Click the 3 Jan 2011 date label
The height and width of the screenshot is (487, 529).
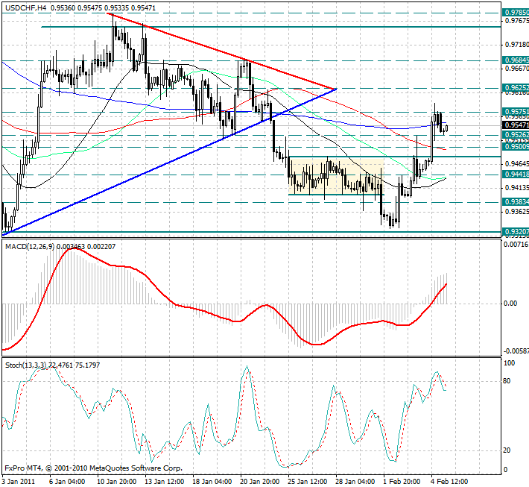point(19,481)
